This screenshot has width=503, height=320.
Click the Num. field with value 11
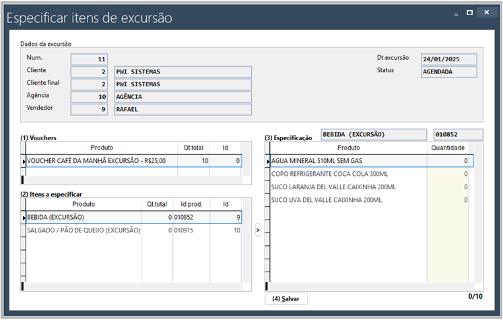click(x=89, y=59)
